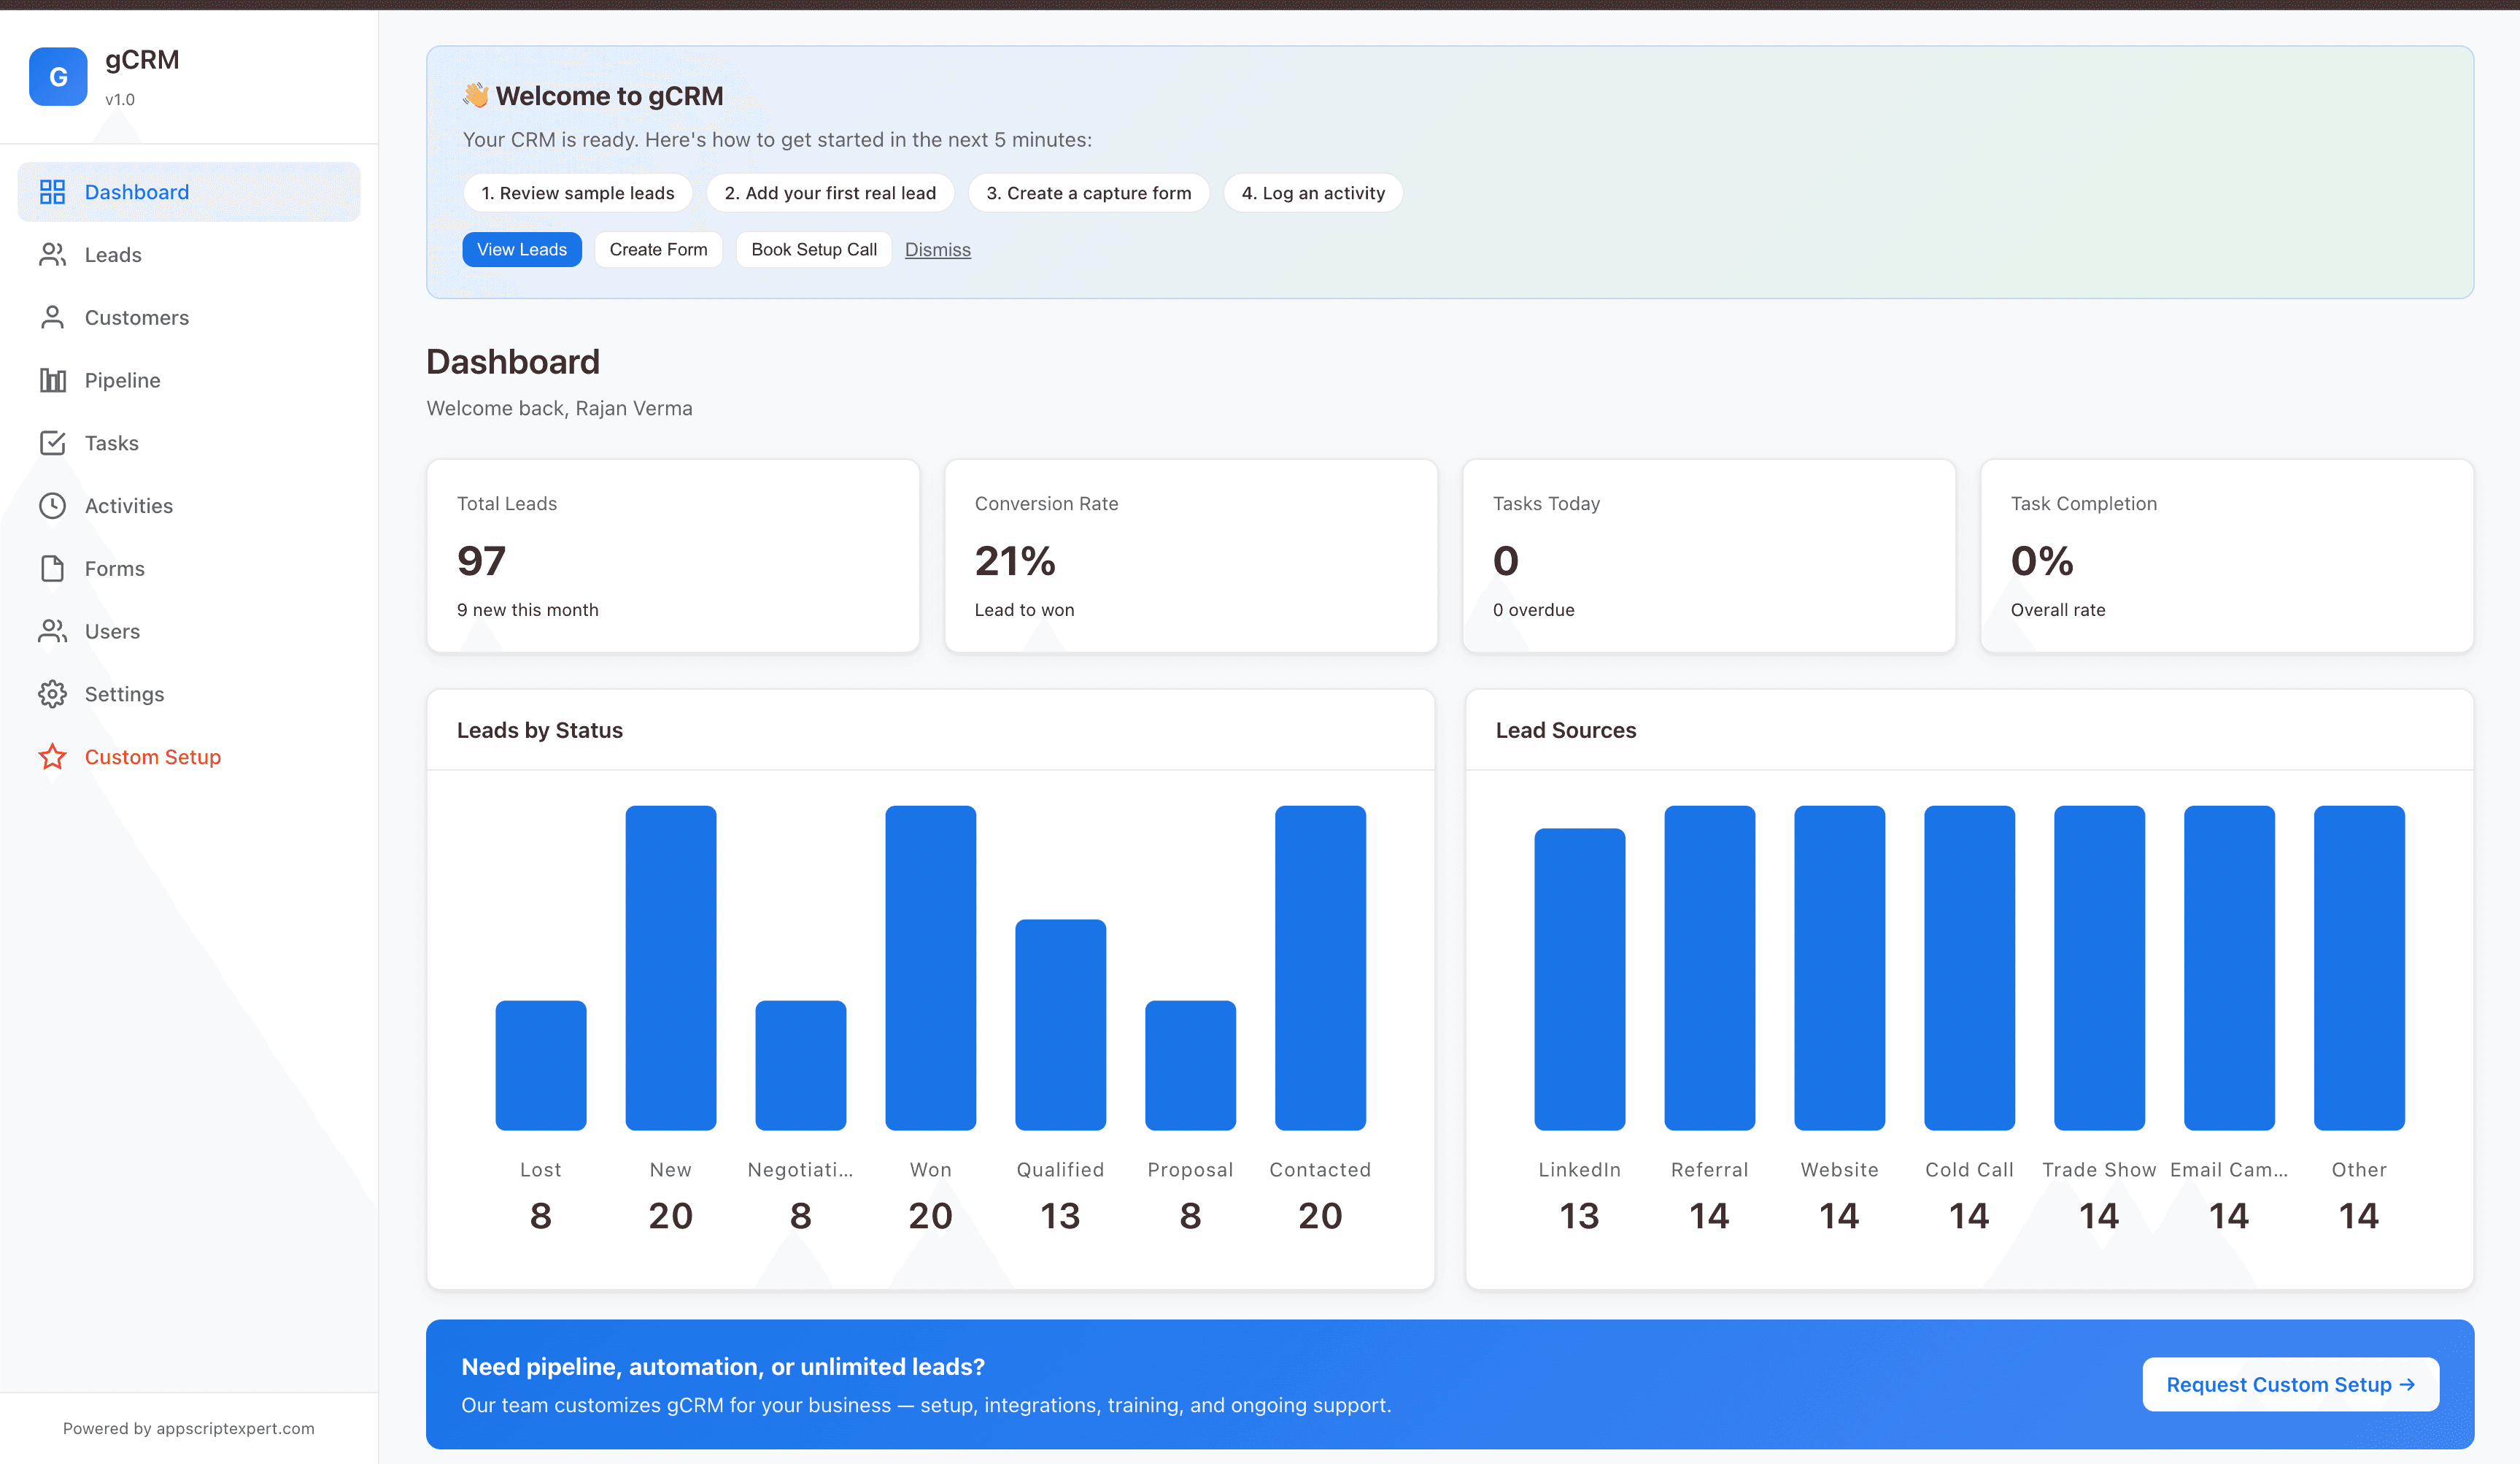Viewport: 2520px width, 1464px height.
Task: Click the Leads people icon
Action: (x=52, y=255)
